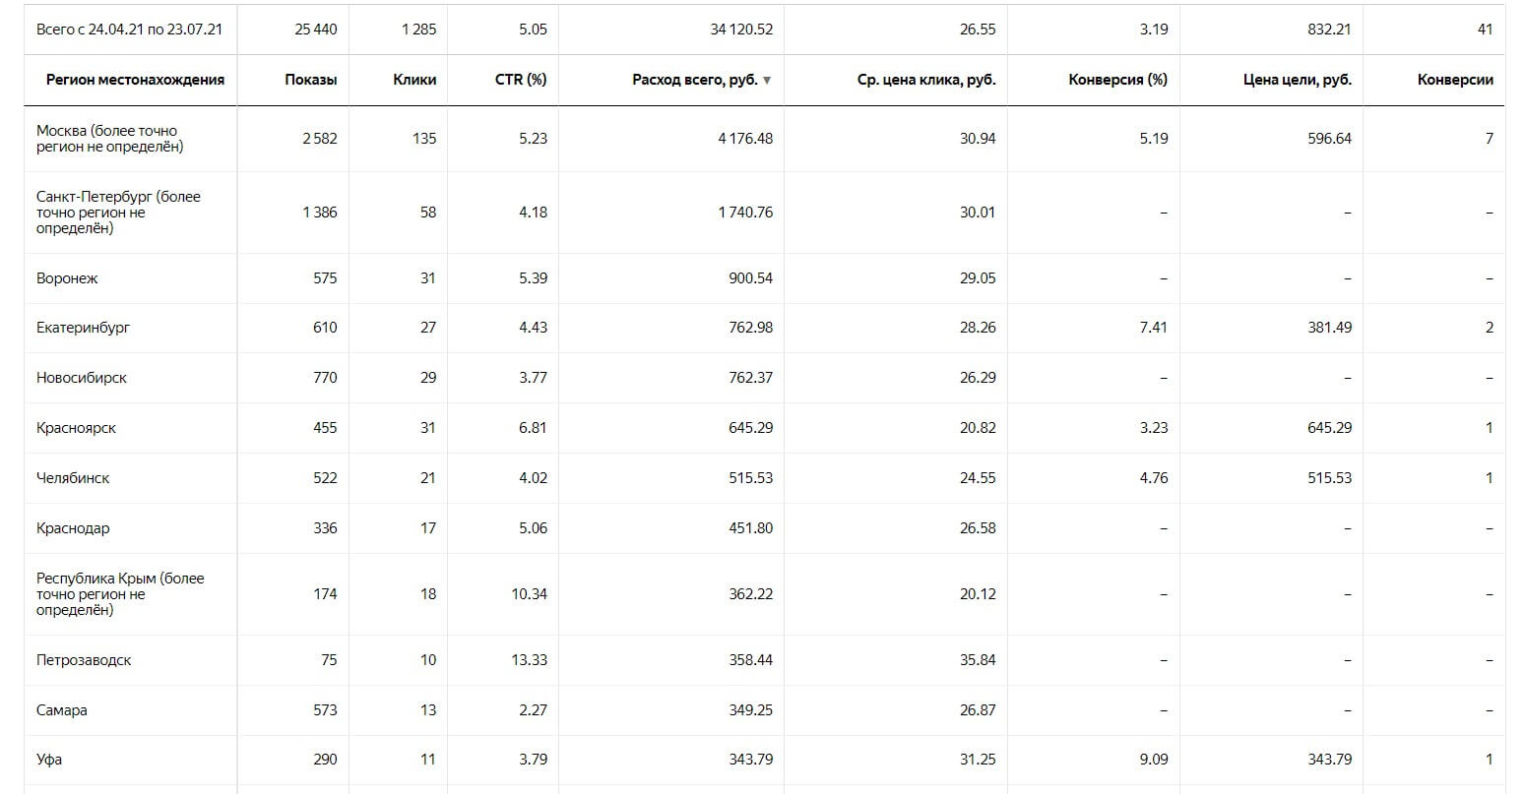
Task: Select the Санкт-Петербург region row
Action: 764,213
